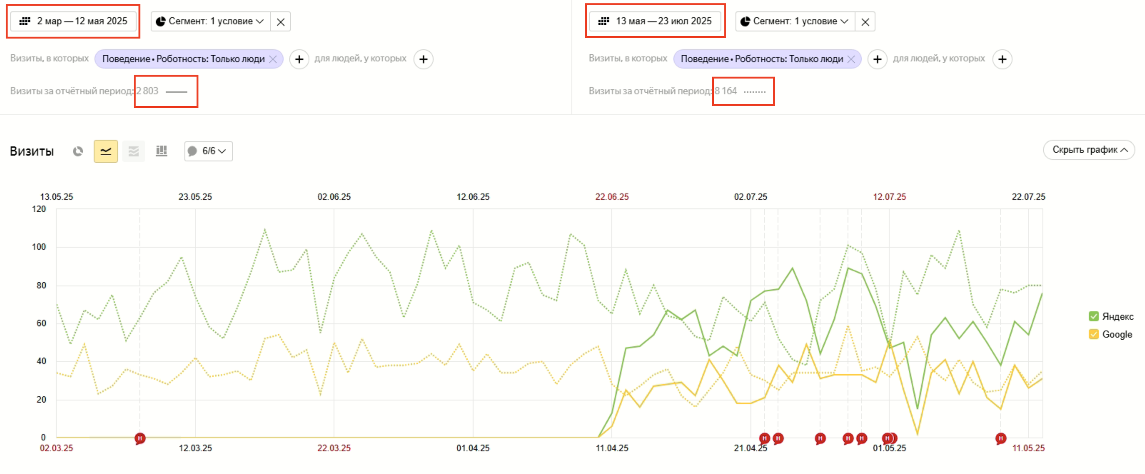Select the pie chart view icon
Viewport: 1145px width, 474px height.
coord(78,151)
